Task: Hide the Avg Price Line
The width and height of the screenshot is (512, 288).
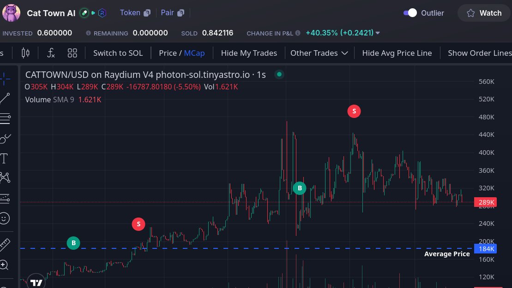Action: [397, 53]
